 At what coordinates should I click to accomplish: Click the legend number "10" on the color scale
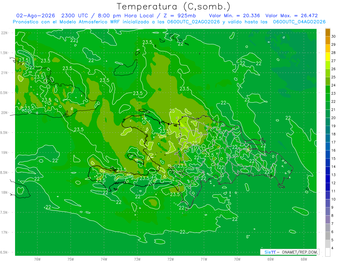[334, 199]
